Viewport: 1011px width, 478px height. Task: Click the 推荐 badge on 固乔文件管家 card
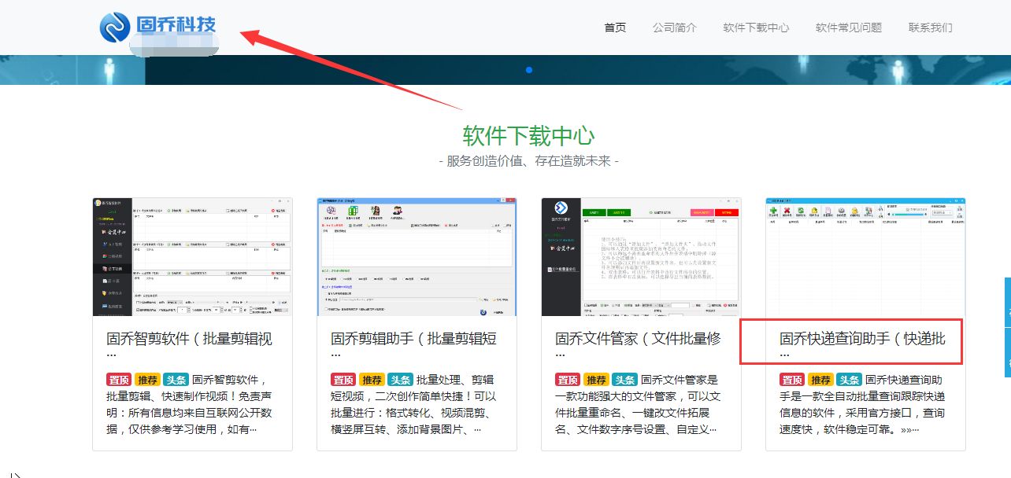point(596,379)
